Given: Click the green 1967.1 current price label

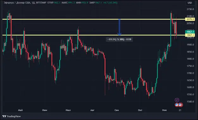Looking at the screenshot, I should [190, 32].
